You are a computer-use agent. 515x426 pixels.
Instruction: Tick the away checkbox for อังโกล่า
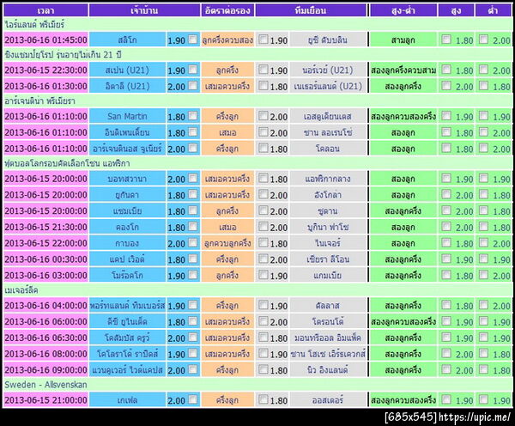pos(263,194)
